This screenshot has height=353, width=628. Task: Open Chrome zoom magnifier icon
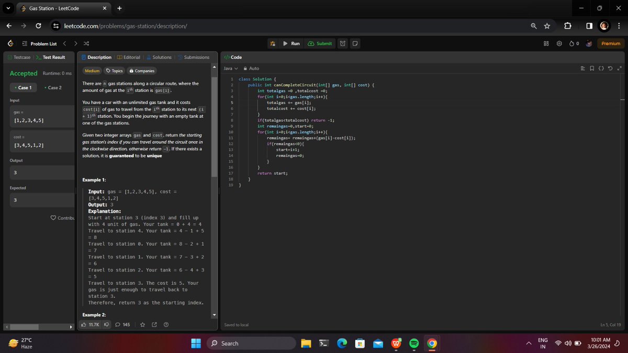coord(533,26)
